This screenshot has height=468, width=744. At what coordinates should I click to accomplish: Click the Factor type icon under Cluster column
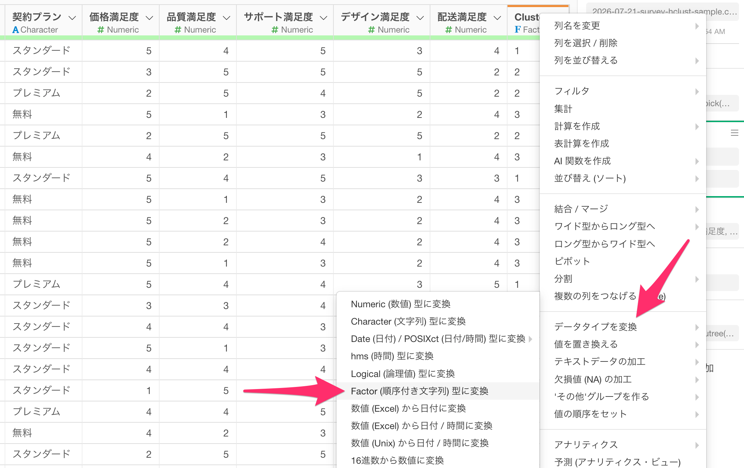(517, 30)
